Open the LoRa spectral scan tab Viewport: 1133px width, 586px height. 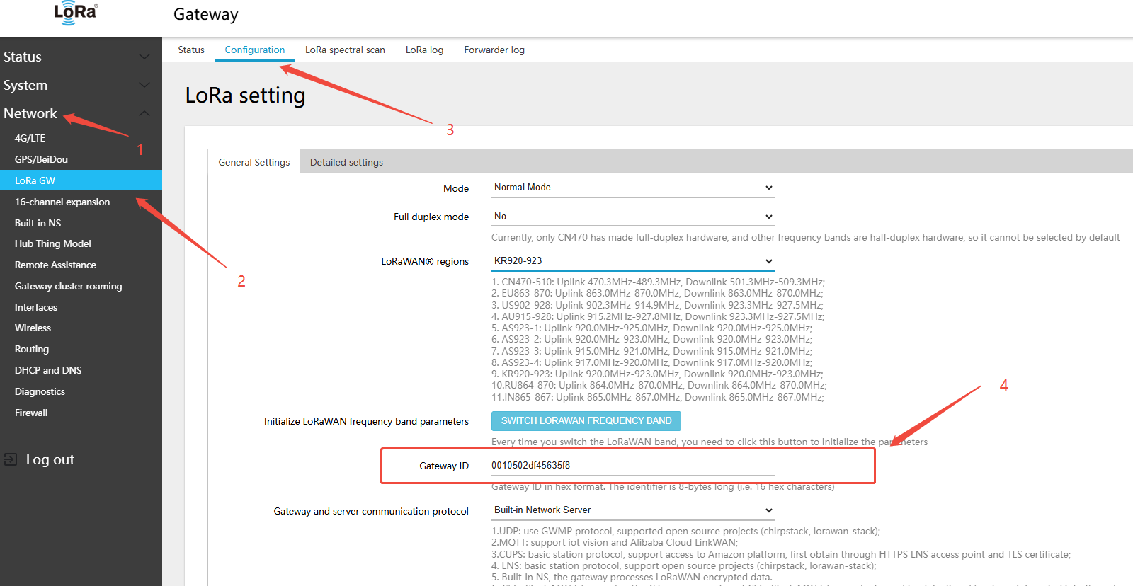(345, 50)
